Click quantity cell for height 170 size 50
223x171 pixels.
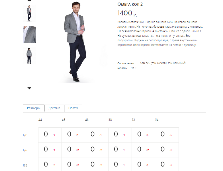pyautogui.click(x=120, y=135)
